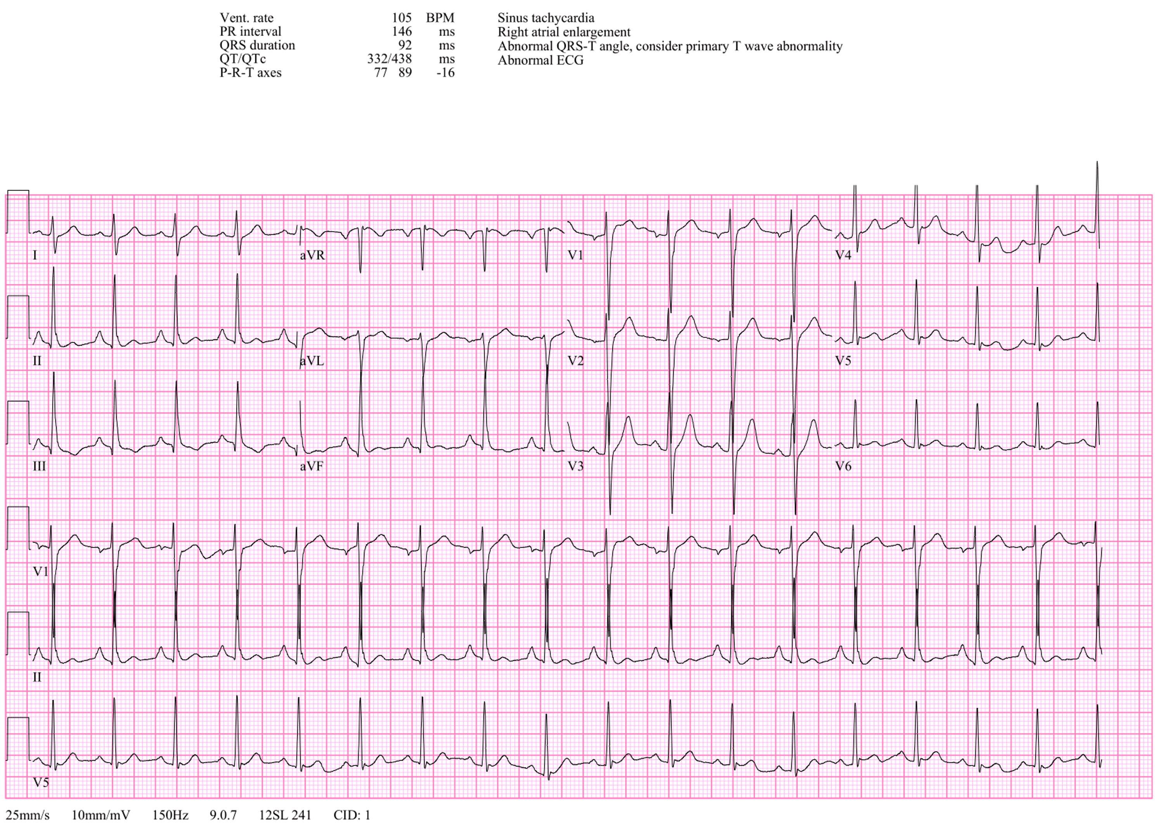
Task: Click the 'V4' lead label
Action: (x=843, y=255)
